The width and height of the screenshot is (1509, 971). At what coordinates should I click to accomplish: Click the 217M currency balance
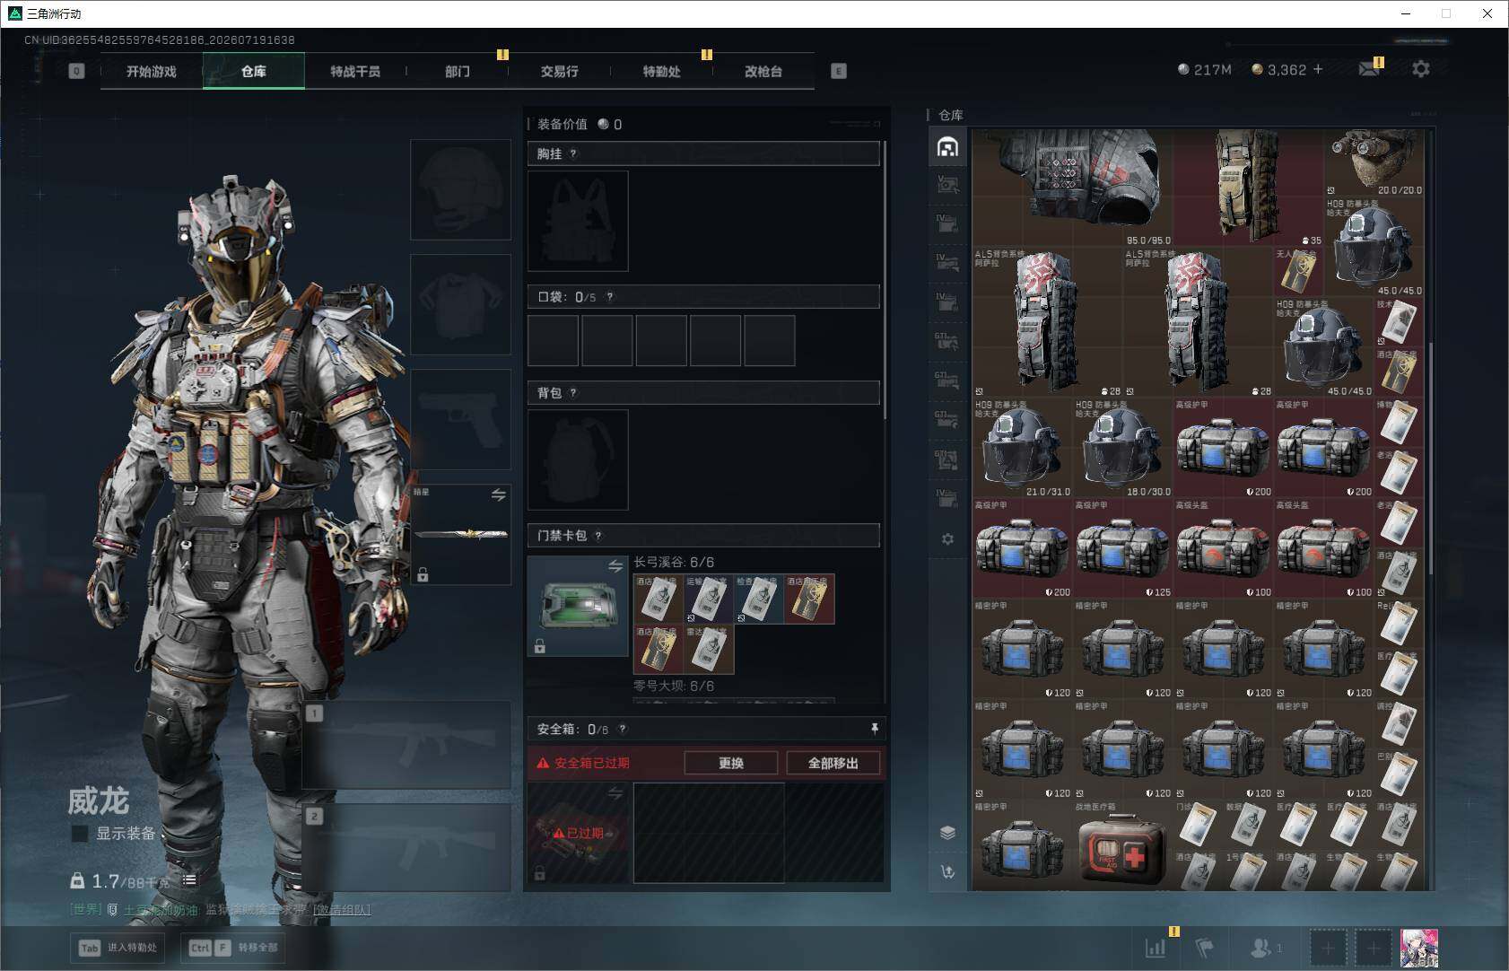click(x=1205, y=69)
